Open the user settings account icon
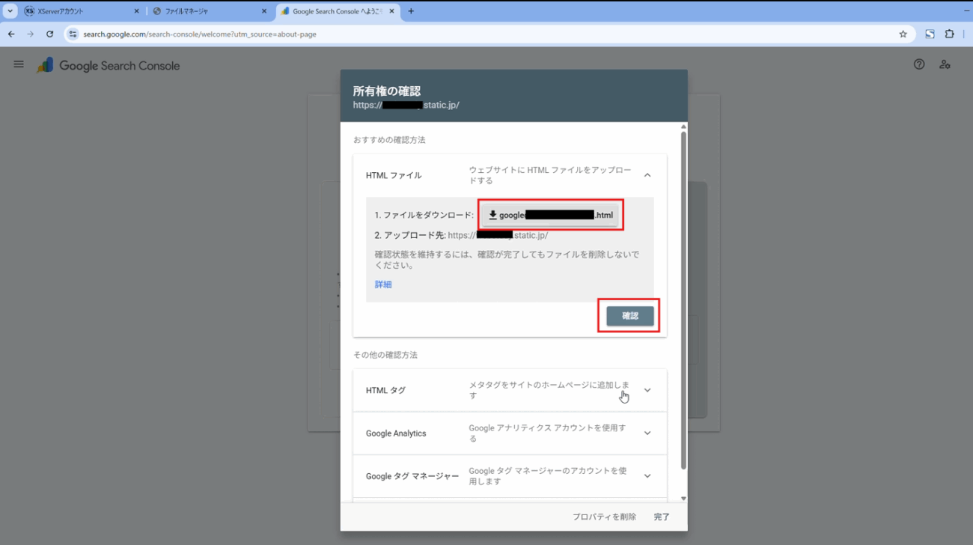Screen dimensions: 973x545 [x=945, y=64]
